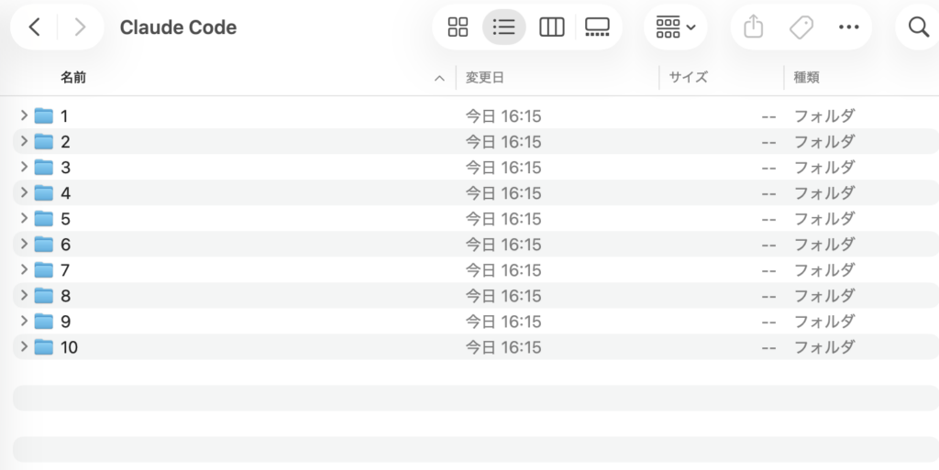Sort by the 種類 column header
The width and height of the screenshot is (939, 470).
coord(807,78)
